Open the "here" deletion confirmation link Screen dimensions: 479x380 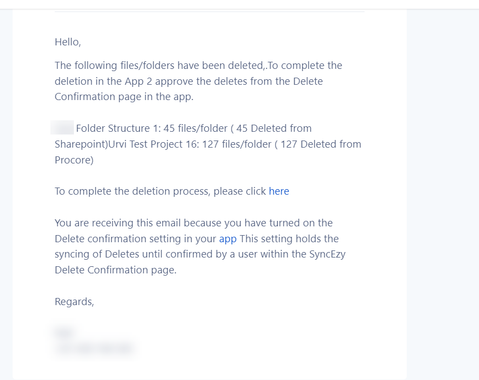coord(279,191)
